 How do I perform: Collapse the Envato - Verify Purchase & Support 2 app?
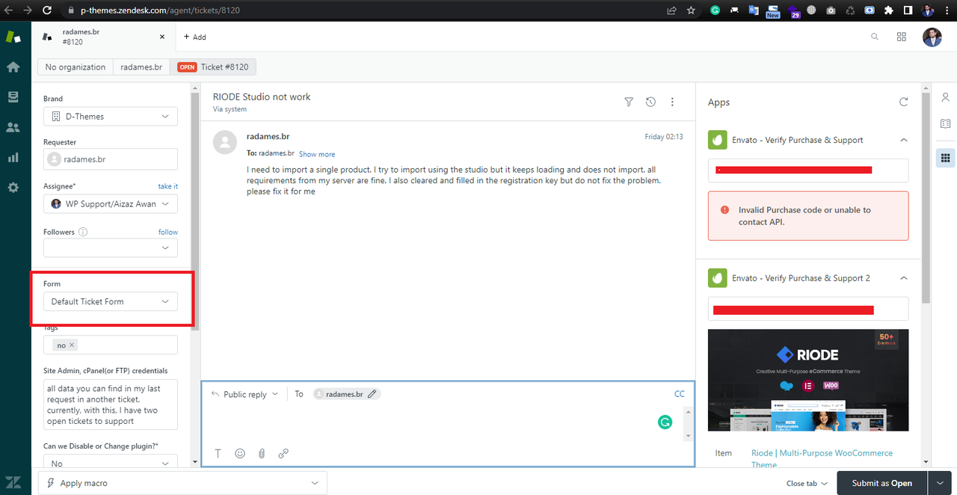point(904,278)
